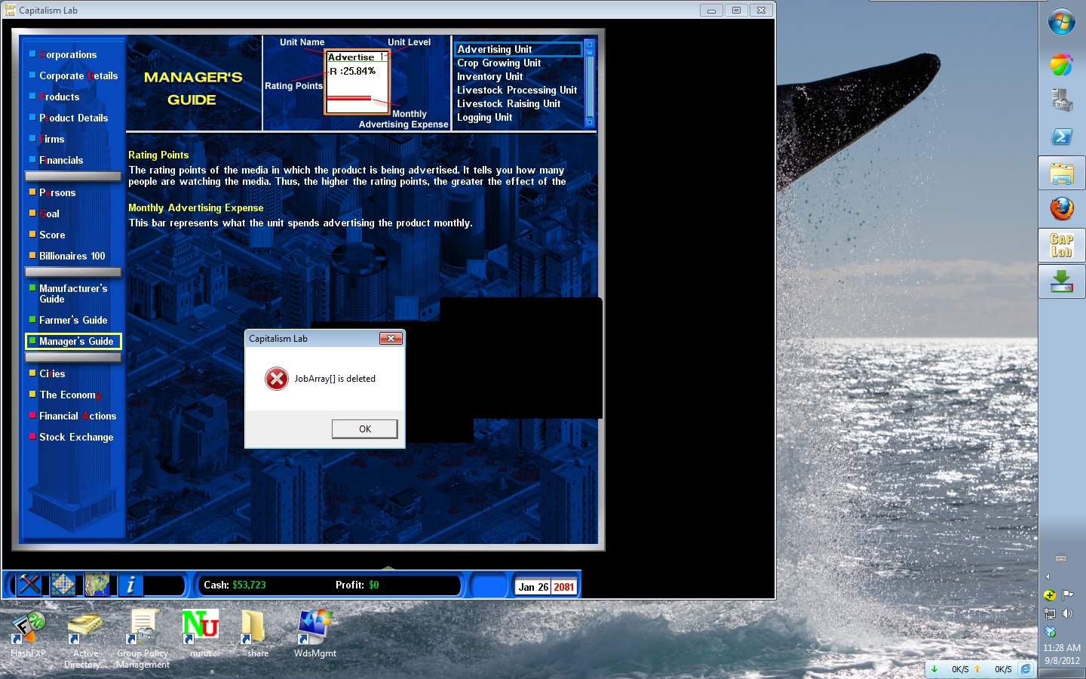Click the 'Rating Points' heading
Screen dimensions: 1086x679
[x=158, y=155]
